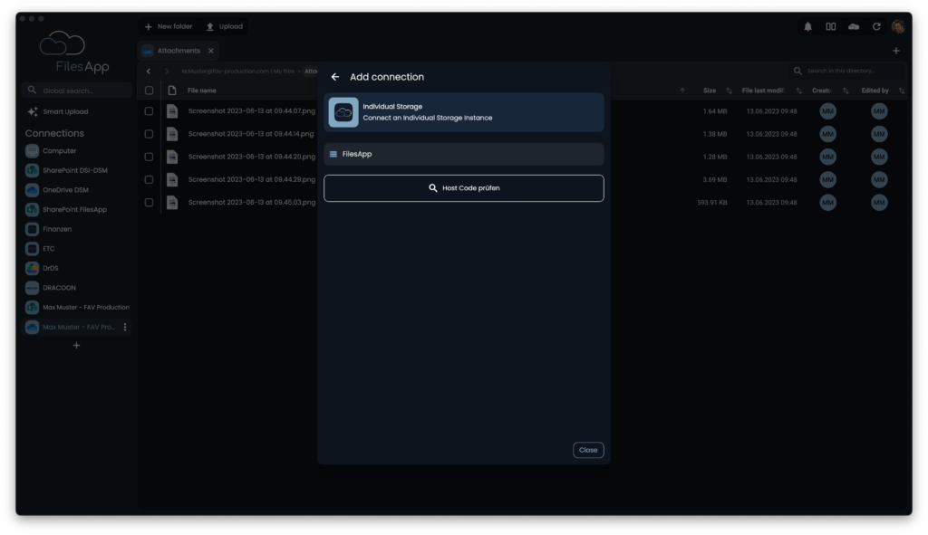This screenshot has width=928, height=535.
Task: Open Smart Upload
Action: [x=58, y=111]
